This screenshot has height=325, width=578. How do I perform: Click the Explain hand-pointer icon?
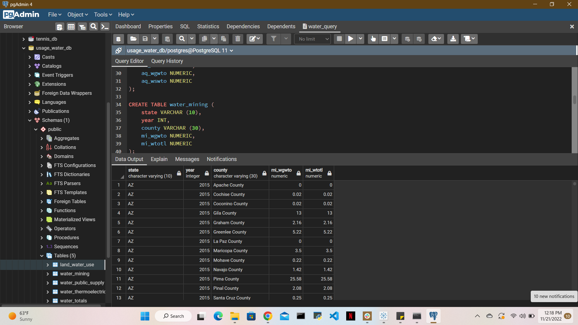pos(373,39)
